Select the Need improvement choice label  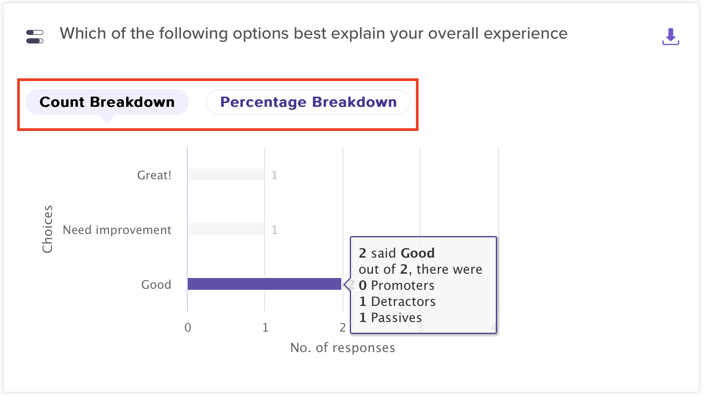117,230
